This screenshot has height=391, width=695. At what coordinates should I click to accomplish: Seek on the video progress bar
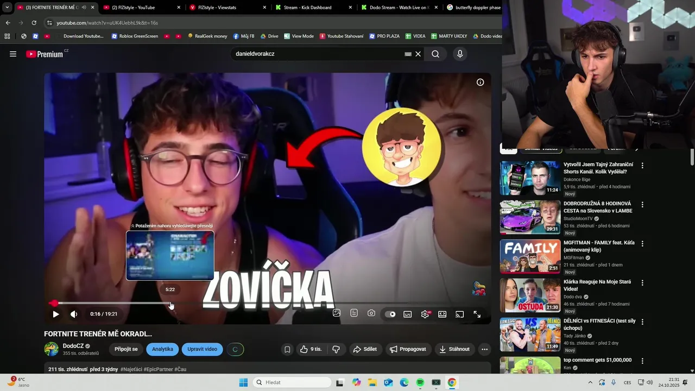point(267,303)
